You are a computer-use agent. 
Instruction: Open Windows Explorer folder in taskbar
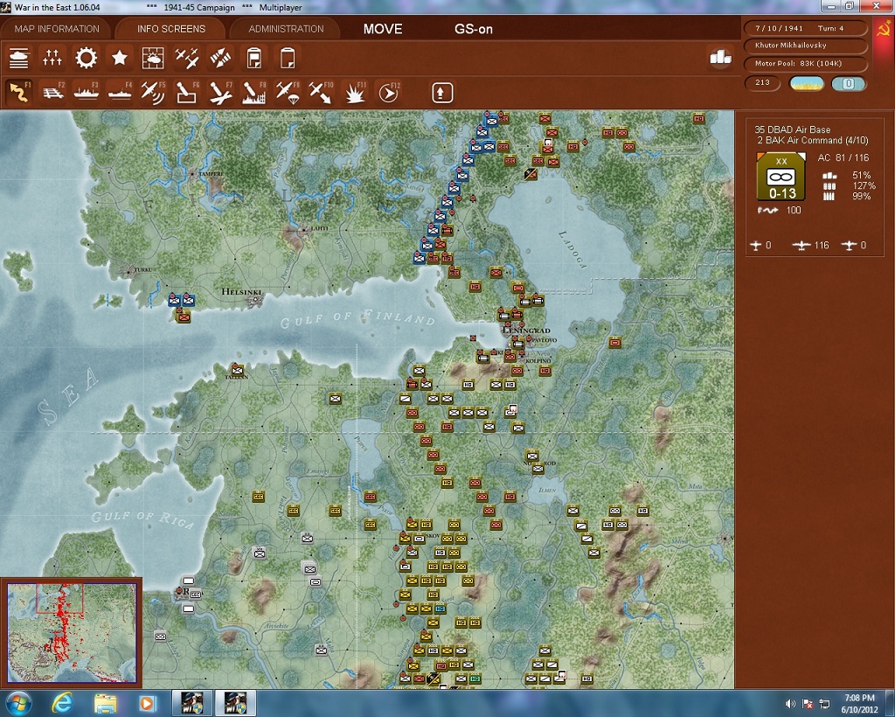click(105, 704)
